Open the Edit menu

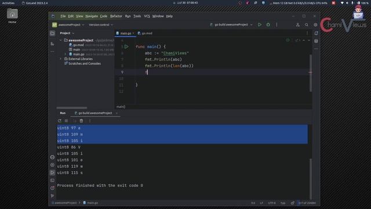click(71, 16)
